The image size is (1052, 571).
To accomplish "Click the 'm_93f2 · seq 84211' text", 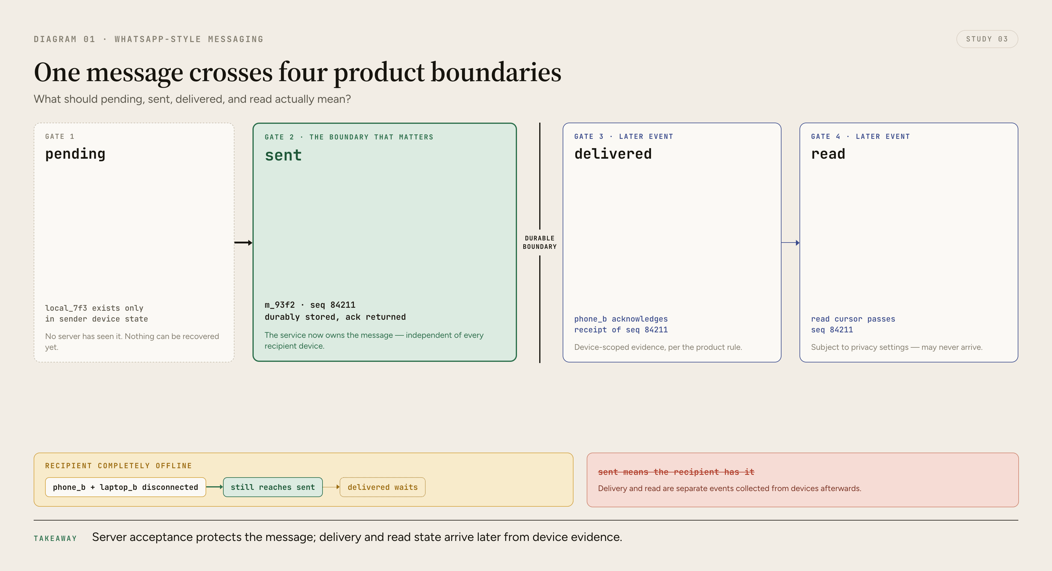I will [310, 305].
